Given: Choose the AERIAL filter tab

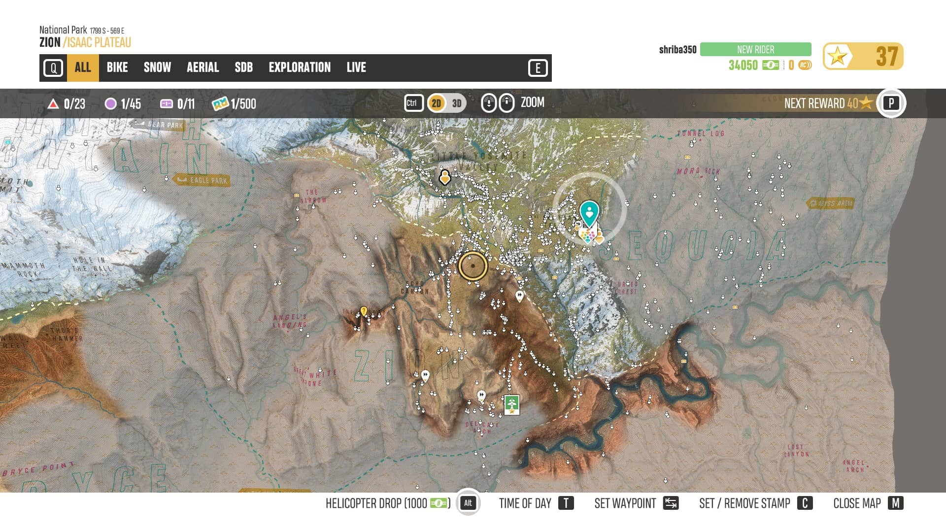Looking at the screenshot, I should click(203, 67).
